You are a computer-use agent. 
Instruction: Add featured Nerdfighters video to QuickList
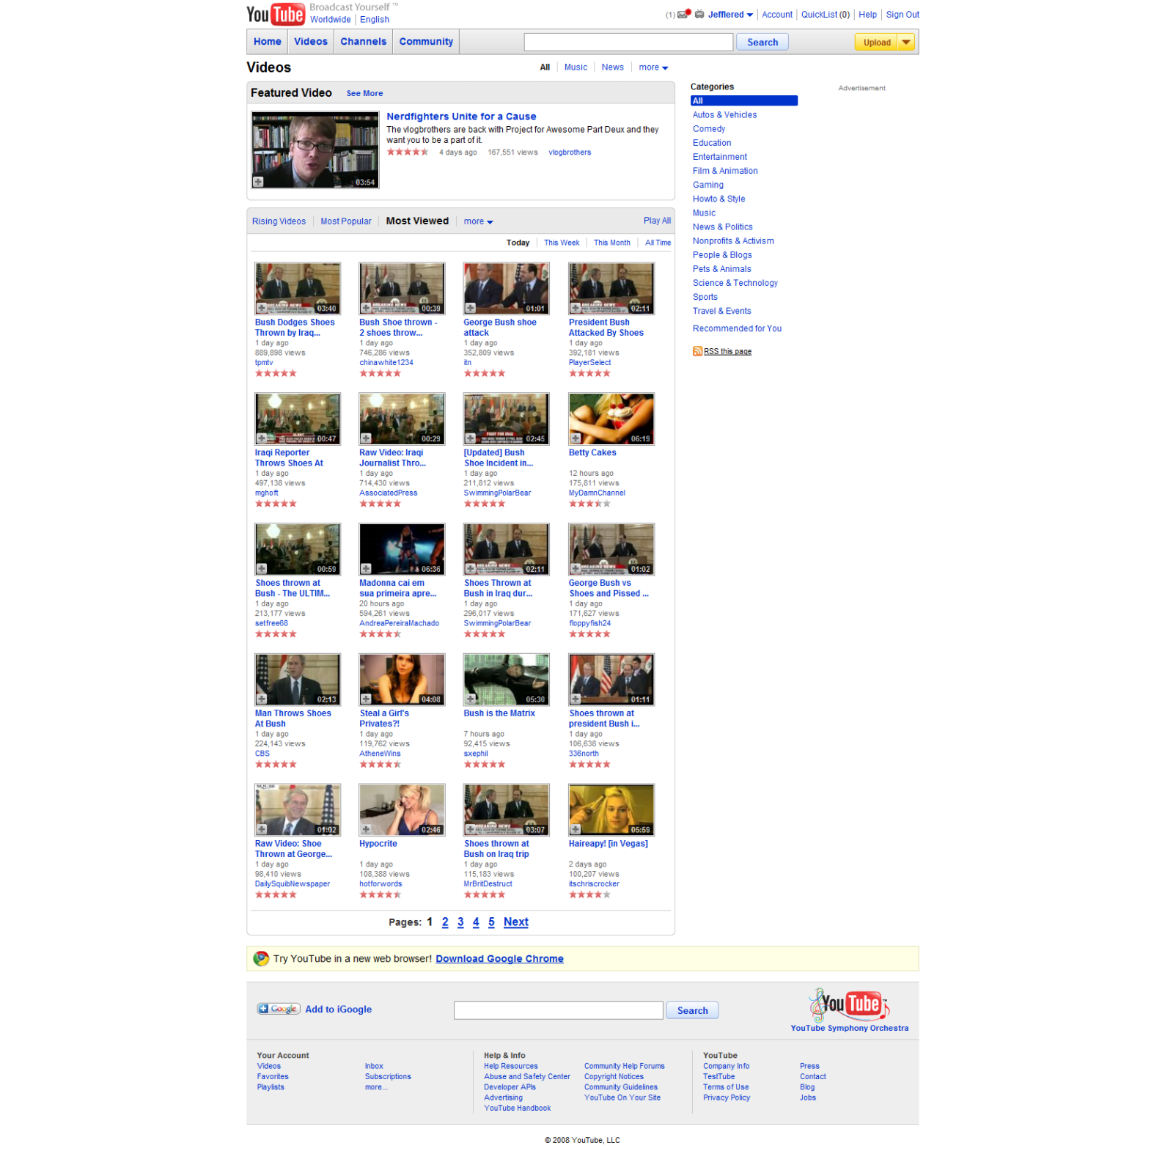(x=258, y=182)
